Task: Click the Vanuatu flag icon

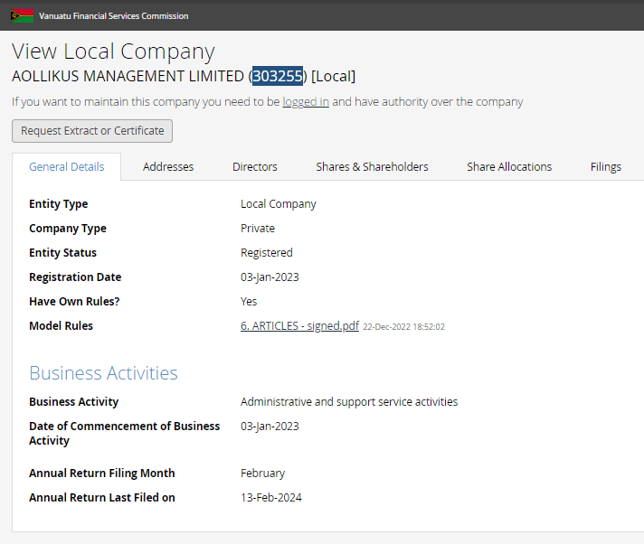Action: [x=22, y=15]
